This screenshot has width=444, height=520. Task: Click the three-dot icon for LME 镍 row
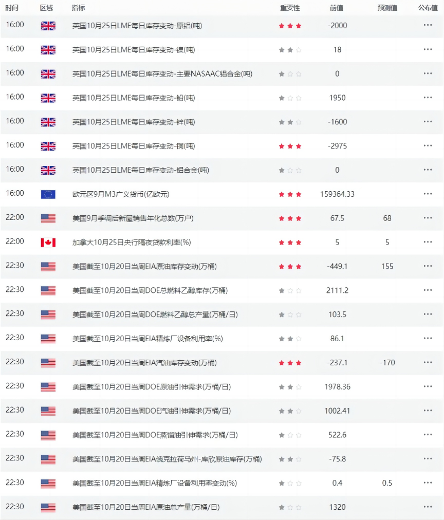[428, 49]
